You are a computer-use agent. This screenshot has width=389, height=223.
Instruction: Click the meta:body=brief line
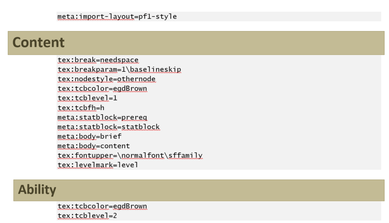point(89,136)
